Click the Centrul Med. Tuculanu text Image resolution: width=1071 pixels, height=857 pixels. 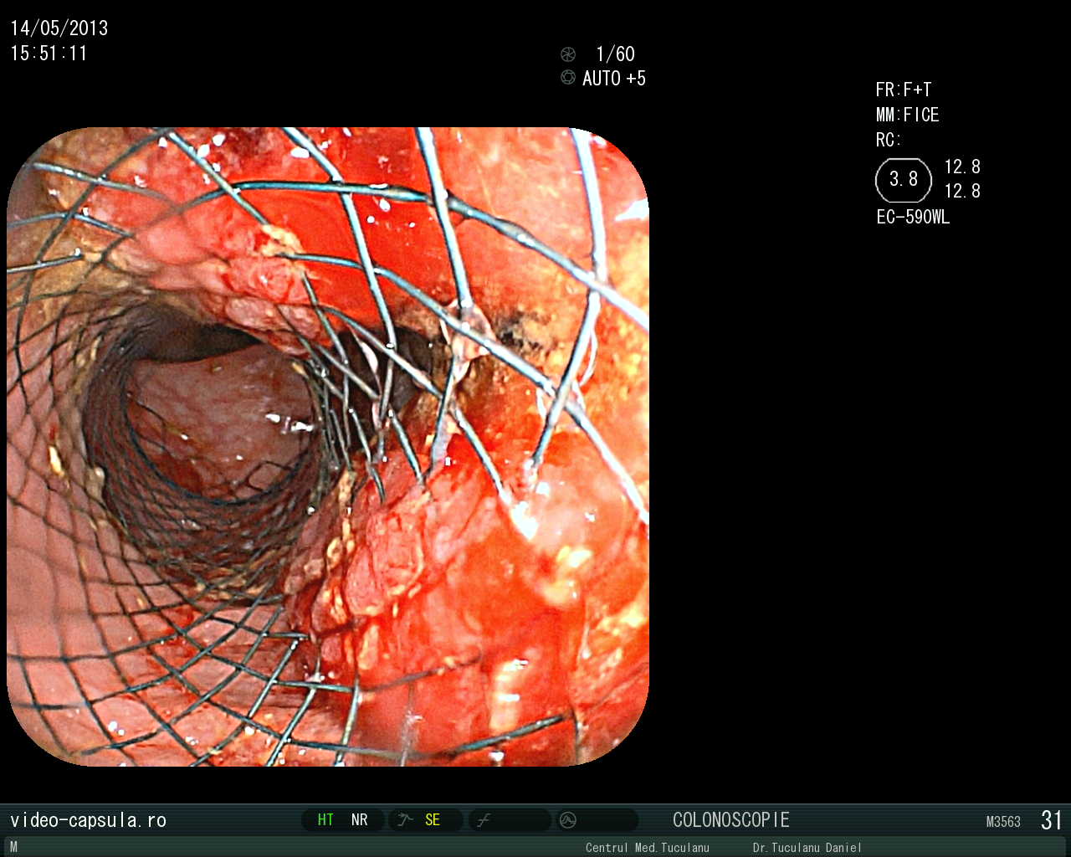648,848
